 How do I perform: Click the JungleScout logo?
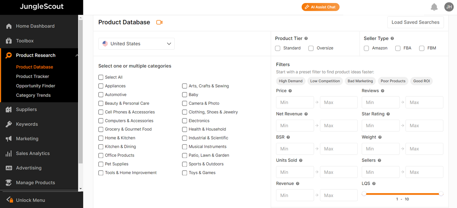tap(42, 7)
